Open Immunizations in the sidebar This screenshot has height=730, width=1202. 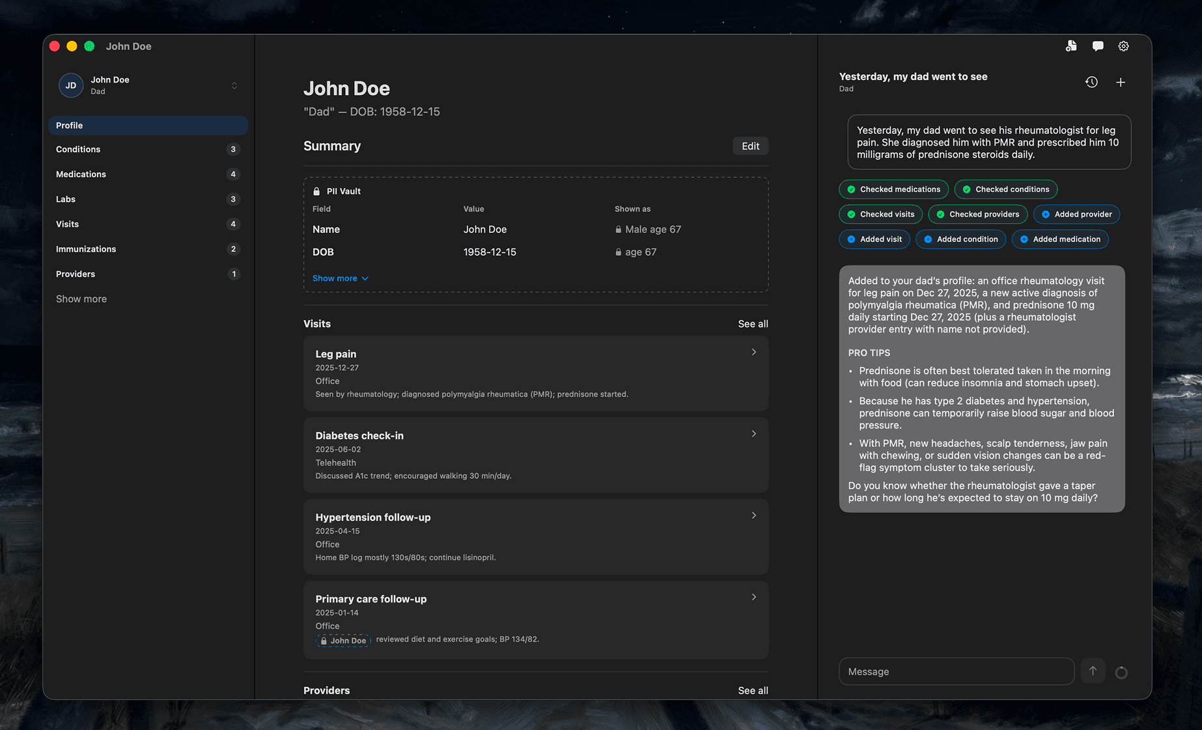86,249
